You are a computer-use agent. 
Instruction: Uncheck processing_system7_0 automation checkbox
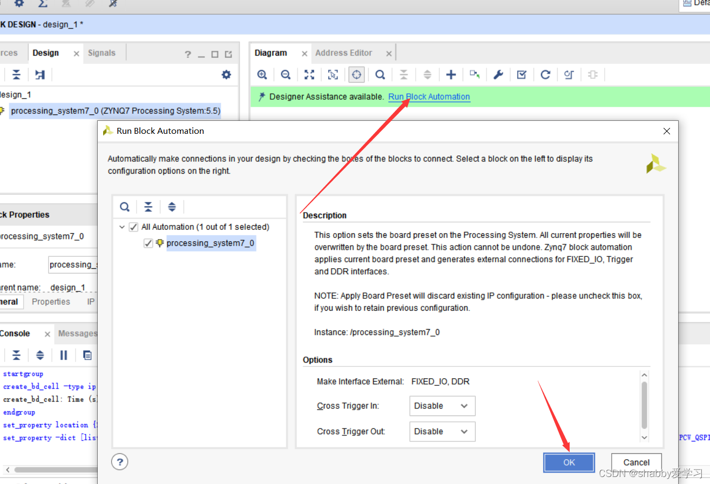pyautogui.click(x=148, y=243)
